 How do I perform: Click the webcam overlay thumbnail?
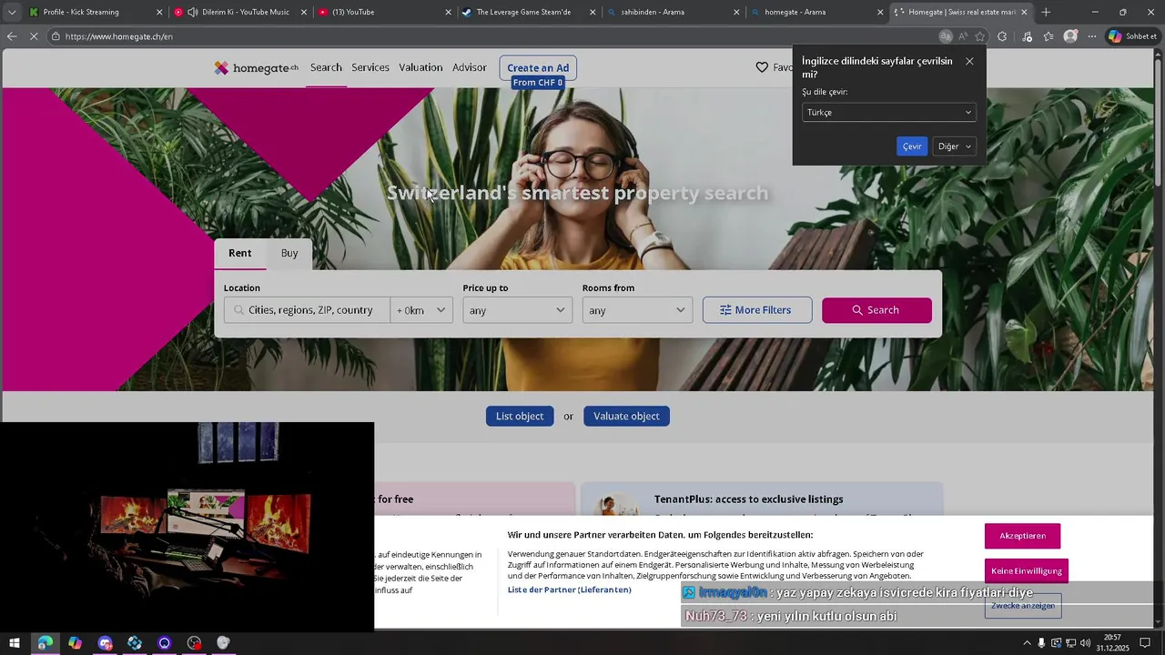(x=187, y=527)
